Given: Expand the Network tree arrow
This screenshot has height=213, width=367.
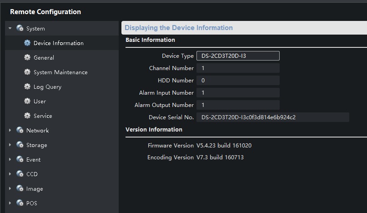Looking at the screenshot, I should [10, 131].
